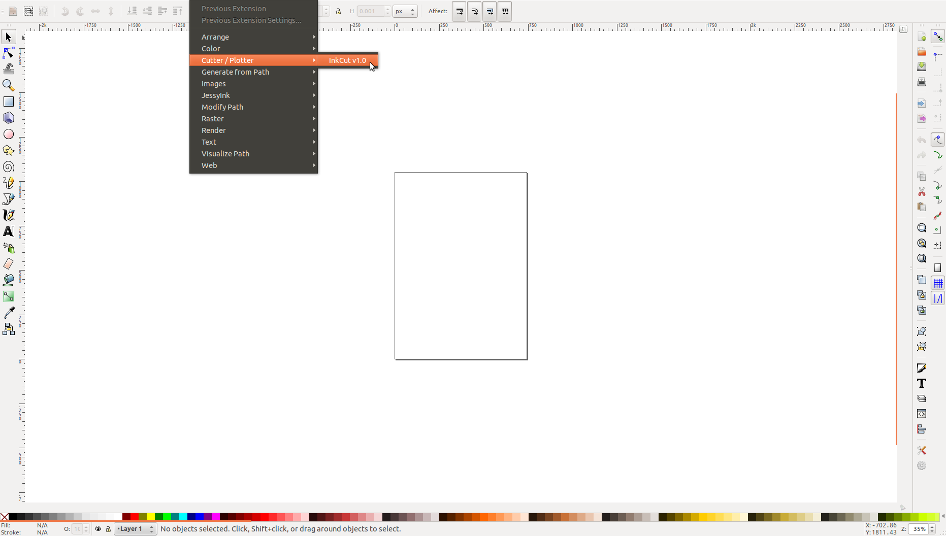Select the Tweak objects tool
Viewport: 946px width, 536px height.
pos(9,69)
